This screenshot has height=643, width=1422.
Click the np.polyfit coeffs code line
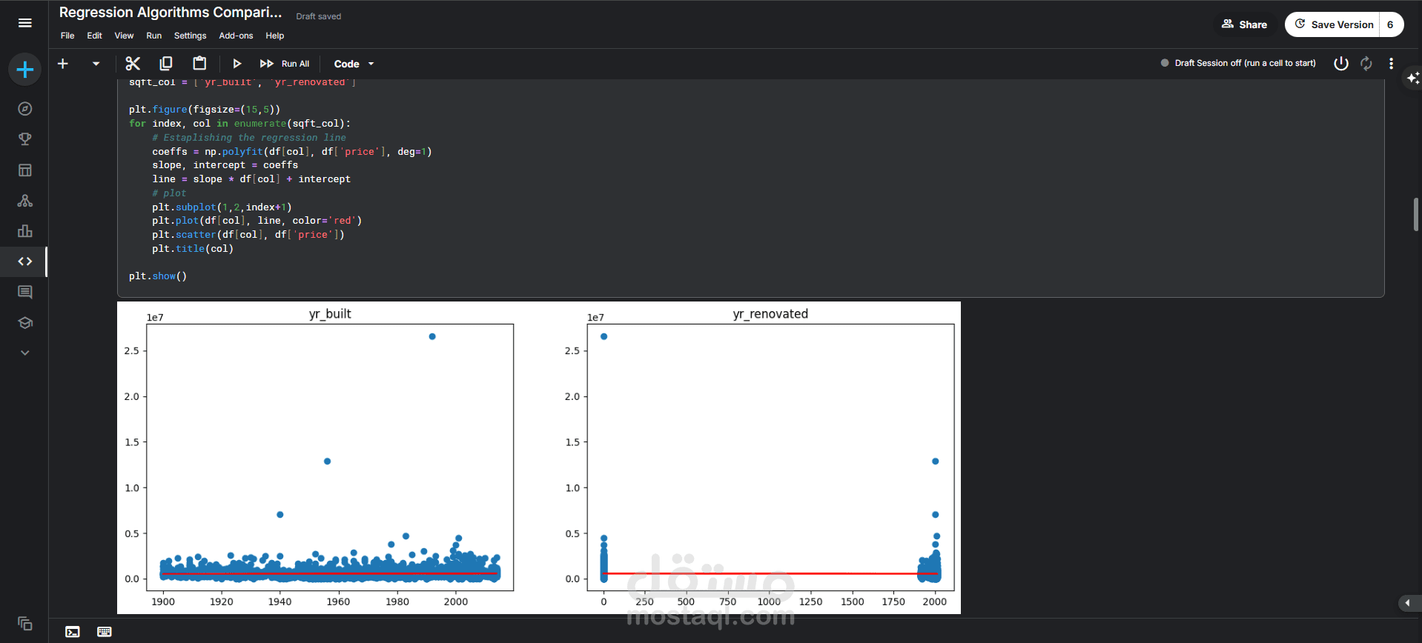click(x=291, y=152)
